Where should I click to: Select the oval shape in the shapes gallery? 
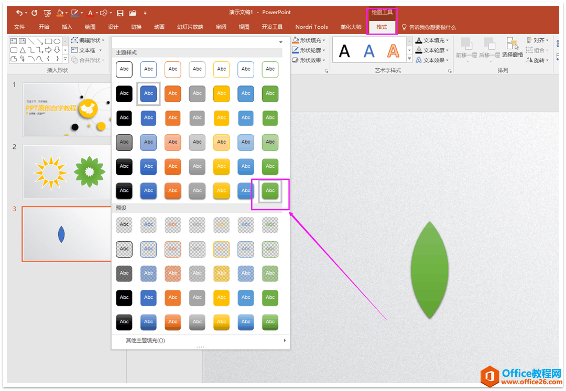click(x=57, y=41)
